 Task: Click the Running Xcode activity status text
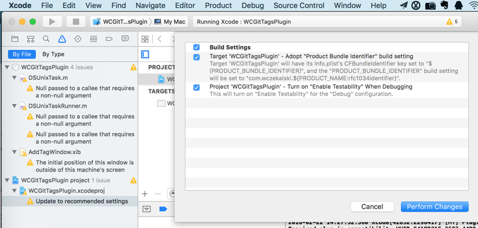pos(244,21)
